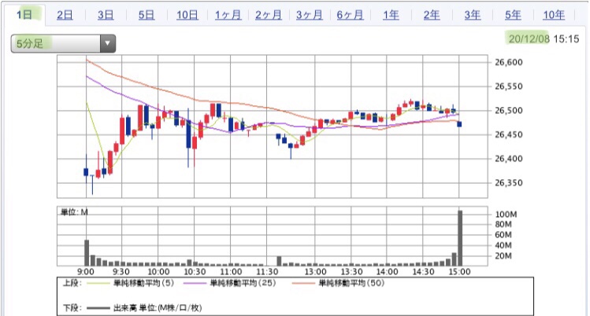
Task: Click the 80M volume axis label
Action: point(503,225)
